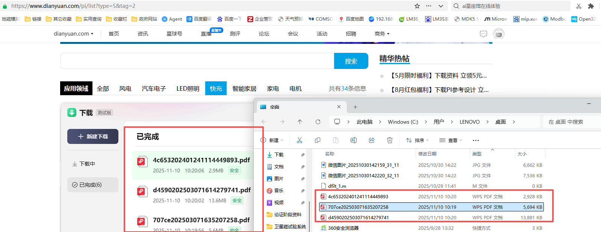The height and width of the screenshot is (232, 601).
Task: Click the blue 搜索 button
Action: [x=351, y=61]
